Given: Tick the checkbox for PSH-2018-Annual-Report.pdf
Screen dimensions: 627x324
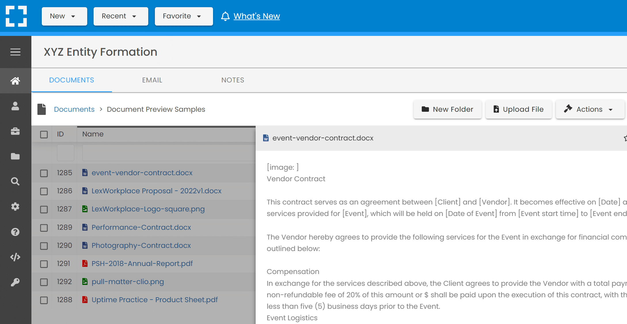Looking at the screenshot, I should click(x=44, y=264).
